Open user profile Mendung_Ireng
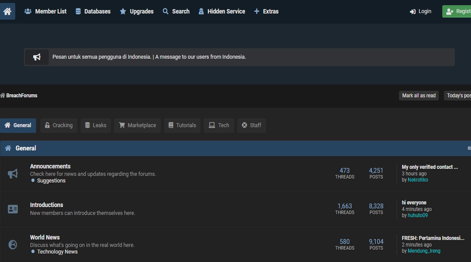Viewport: 471px width, 262px height. point(424,251)
